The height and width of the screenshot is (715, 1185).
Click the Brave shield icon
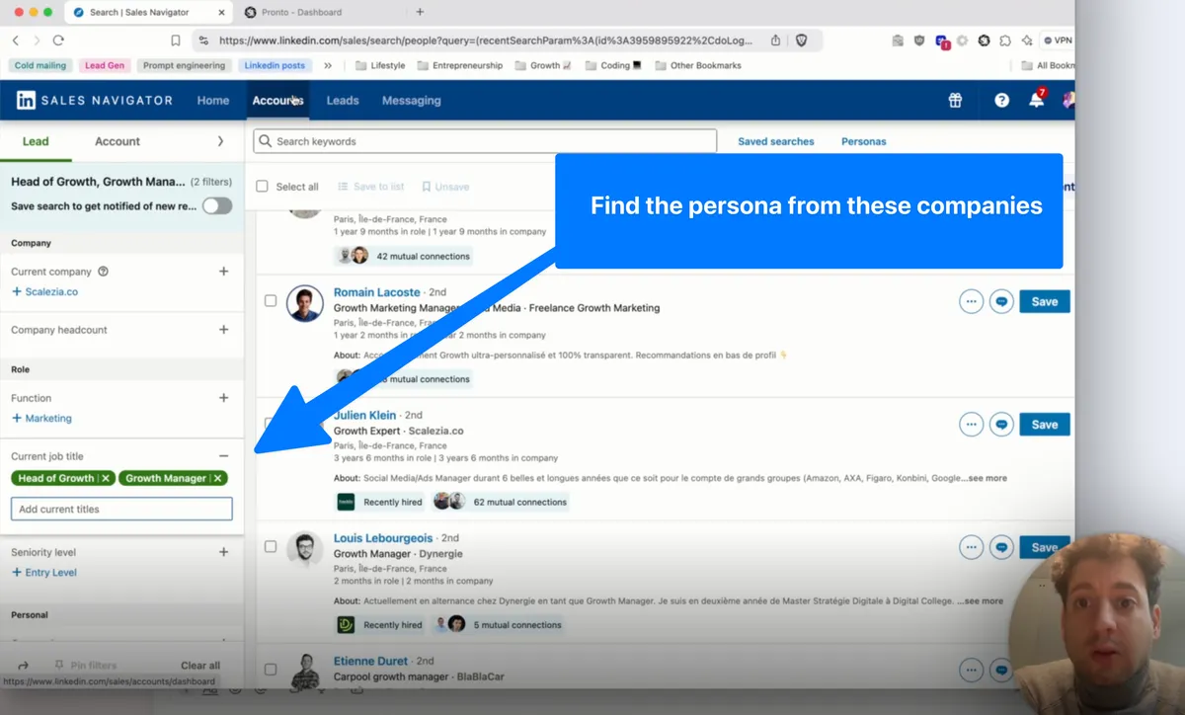tap(802, 40)
